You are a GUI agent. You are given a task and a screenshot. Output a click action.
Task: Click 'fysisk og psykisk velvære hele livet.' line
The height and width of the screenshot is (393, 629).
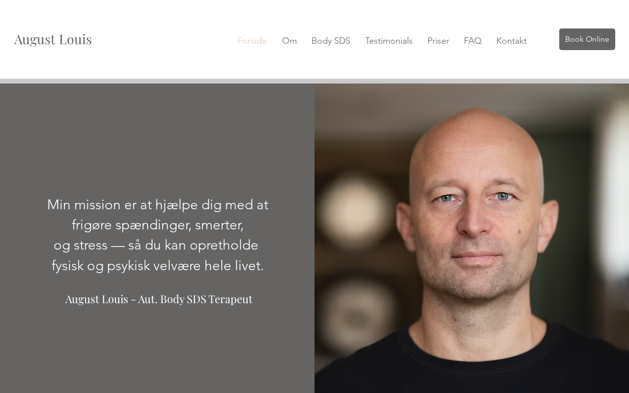158,266
